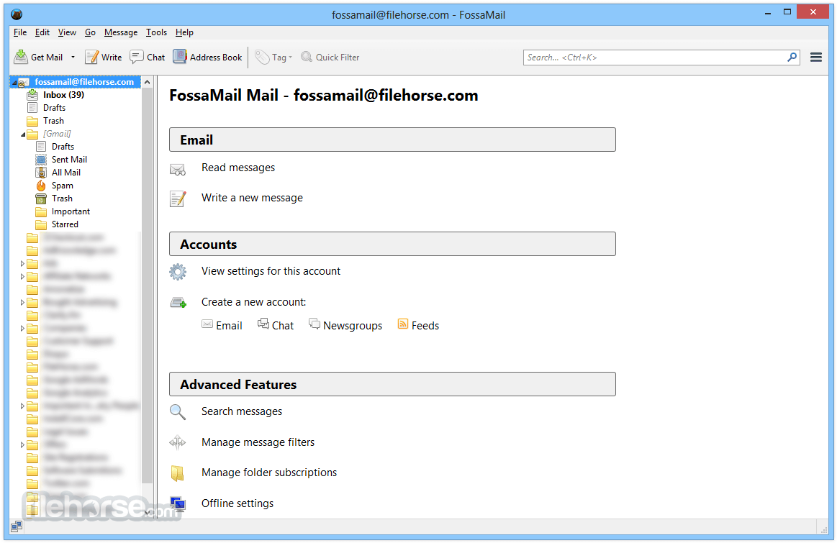837x543 pixels.
Task: Click Manage message filters link
Action: point(258,442)
